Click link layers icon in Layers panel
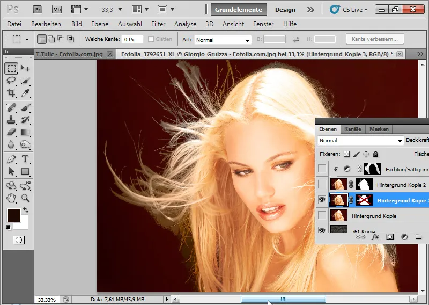 [x=360, y=237]
